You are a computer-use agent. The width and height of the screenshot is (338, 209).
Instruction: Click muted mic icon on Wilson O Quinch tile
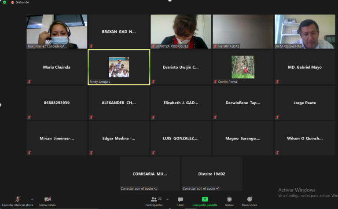pyautogui.click(x=277, y=153)
